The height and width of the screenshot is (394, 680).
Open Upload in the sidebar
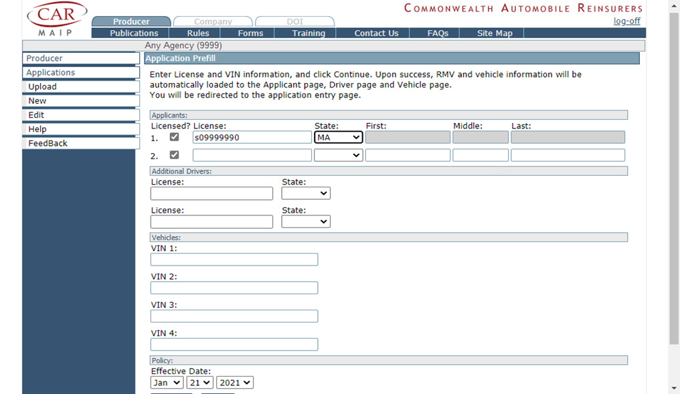(42, 86)
